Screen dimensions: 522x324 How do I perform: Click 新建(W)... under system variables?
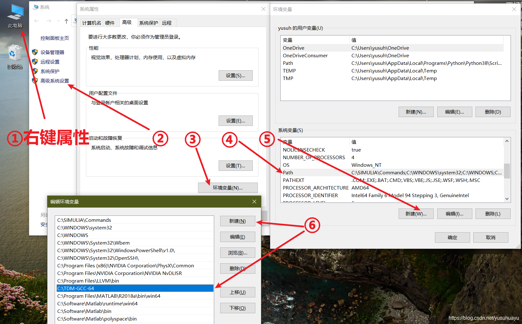click(416, 214)
